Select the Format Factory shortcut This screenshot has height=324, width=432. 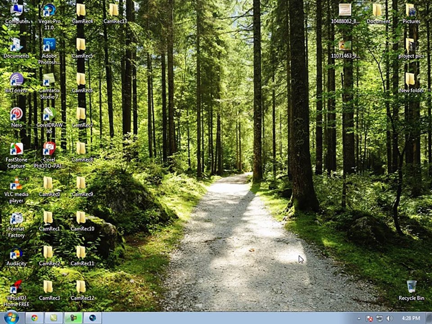coord(16,225)
